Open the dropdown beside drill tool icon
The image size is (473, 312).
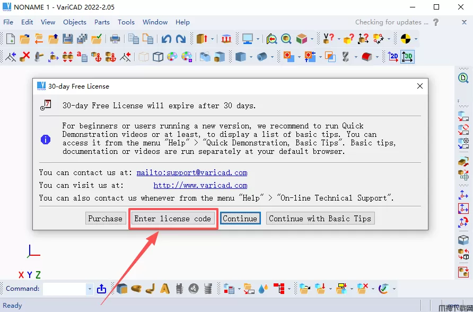(356, 56)
